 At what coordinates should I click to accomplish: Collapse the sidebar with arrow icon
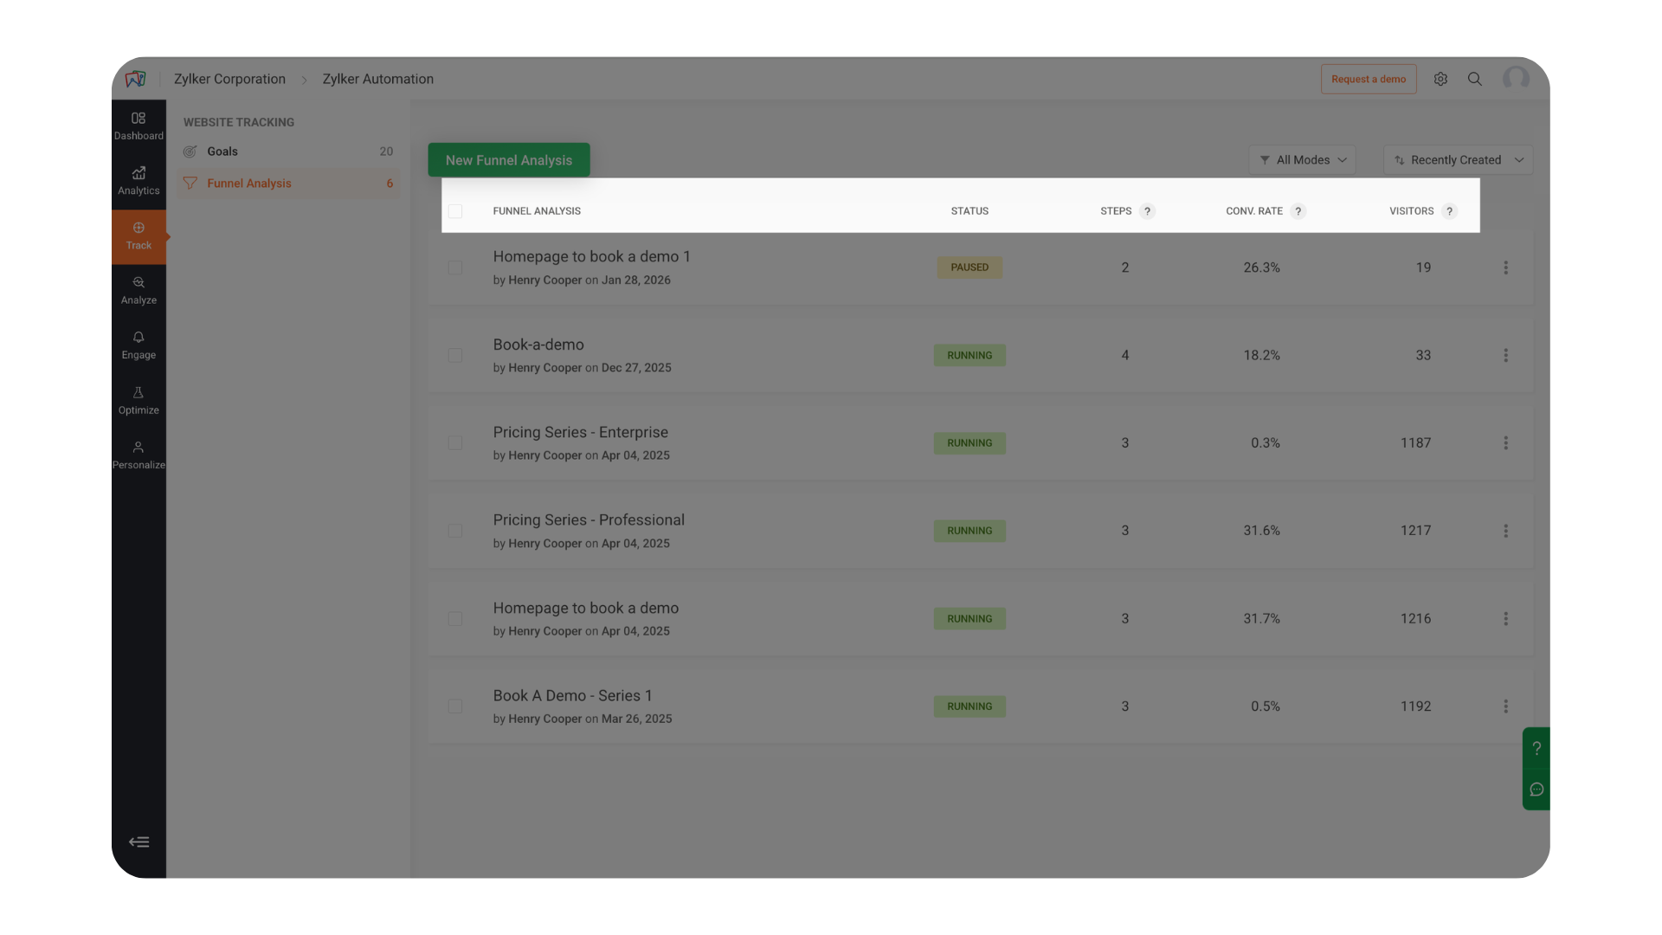pos(138,841)
